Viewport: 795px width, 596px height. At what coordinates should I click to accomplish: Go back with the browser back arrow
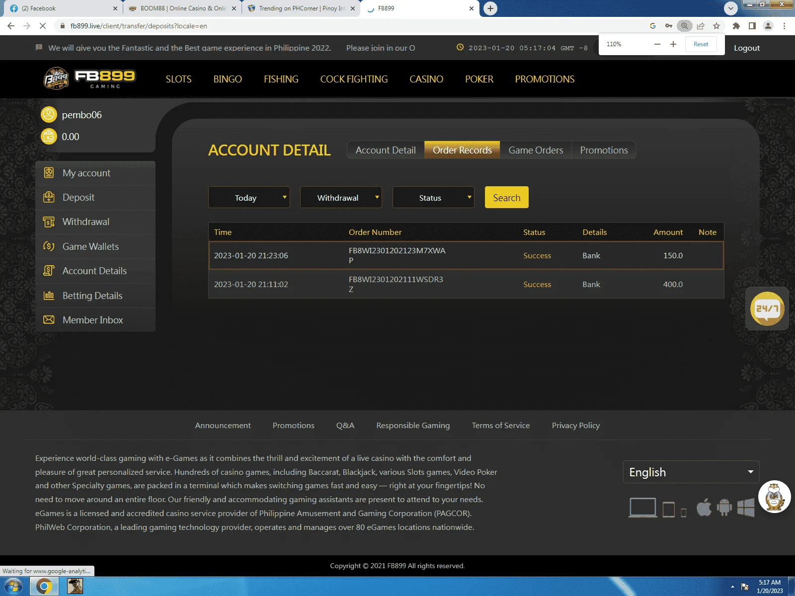pyautogui.click(x=11, y=26)
